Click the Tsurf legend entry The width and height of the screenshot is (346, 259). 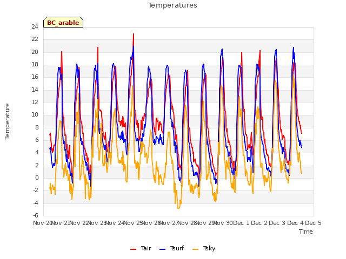point(171,248)
